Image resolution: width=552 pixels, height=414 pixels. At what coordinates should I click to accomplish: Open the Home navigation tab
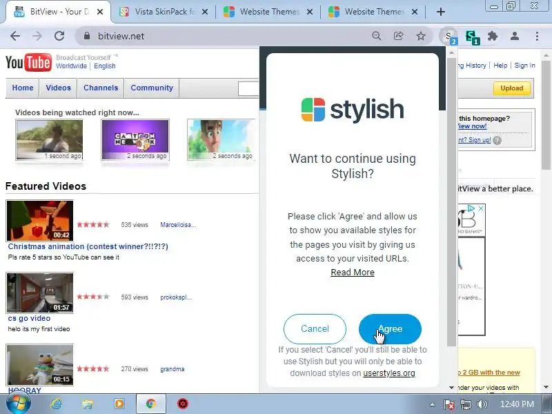click(23, 88)
